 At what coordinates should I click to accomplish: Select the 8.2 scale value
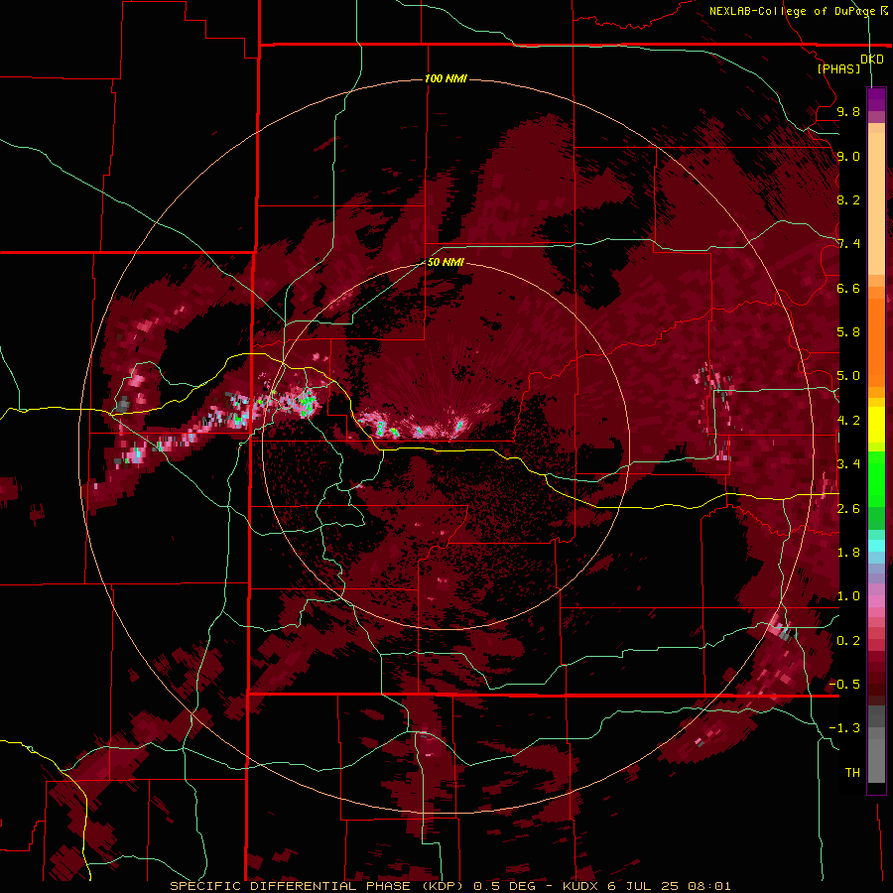coord(848,199)
